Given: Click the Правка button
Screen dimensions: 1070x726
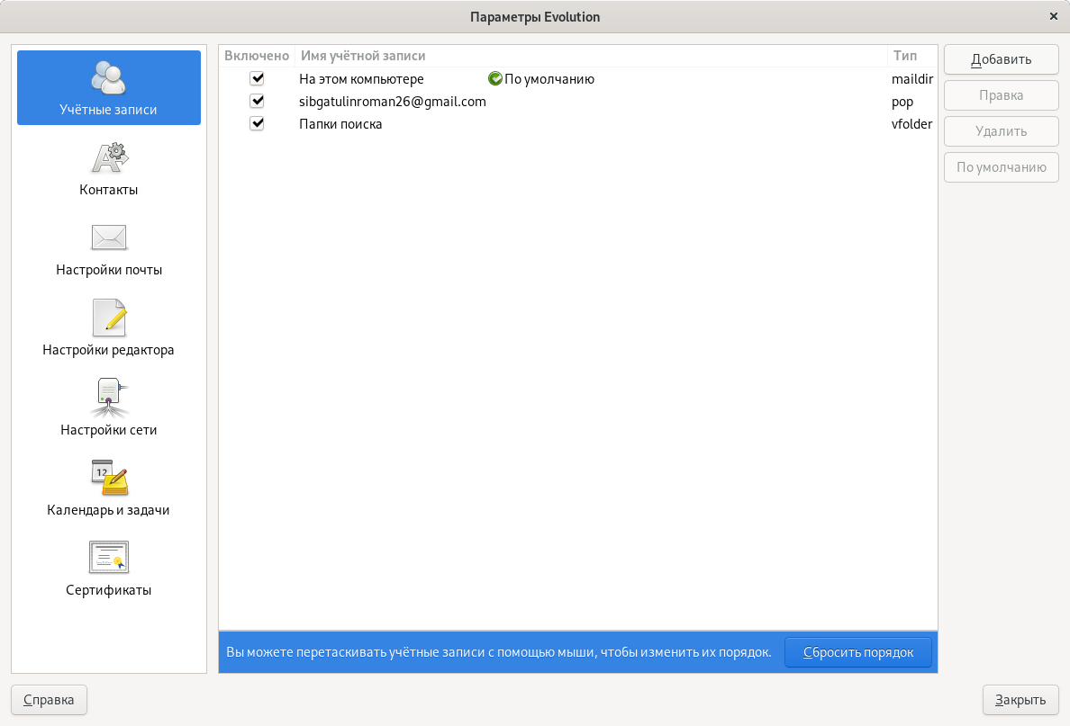Looking at the screenshot, I should (x=1001, y=95).
